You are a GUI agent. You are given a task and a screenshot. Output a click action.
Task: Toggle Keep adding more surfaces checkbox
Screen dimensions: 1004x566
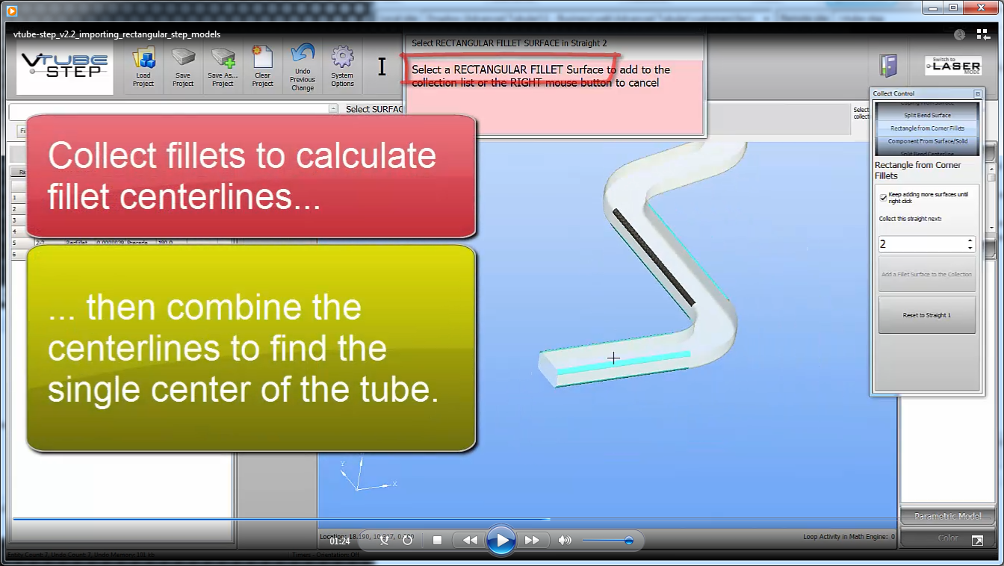click(884, 197)
